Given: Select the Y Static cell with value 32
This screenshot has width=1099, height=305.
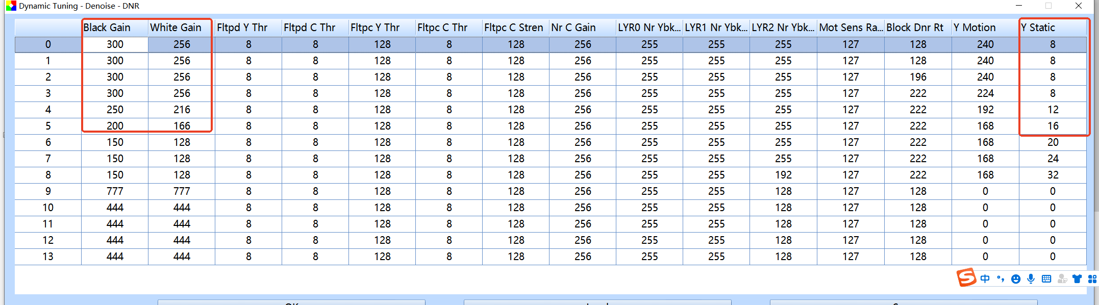Looking at the screenshot, I should coord(1053,175).
